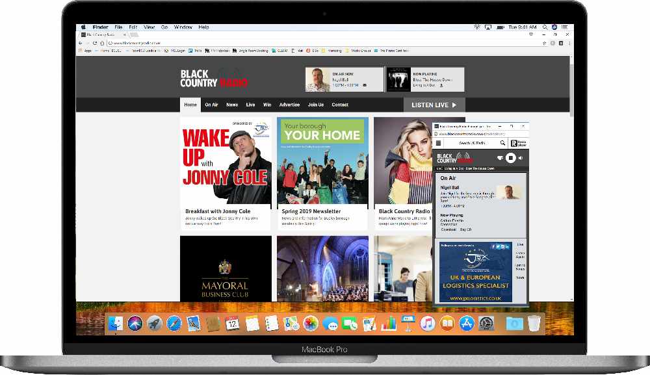The height and width of the screenshot is (375, 650).
Task: Open the Edit menu
Action: (133, 27)
